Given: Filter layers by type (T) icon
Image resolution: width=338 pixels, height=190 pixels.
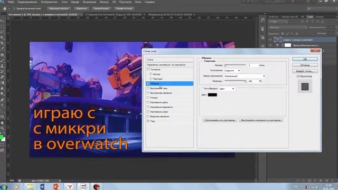Looking at the screenshot, I should pyautogui.click(x=312, y=22).
